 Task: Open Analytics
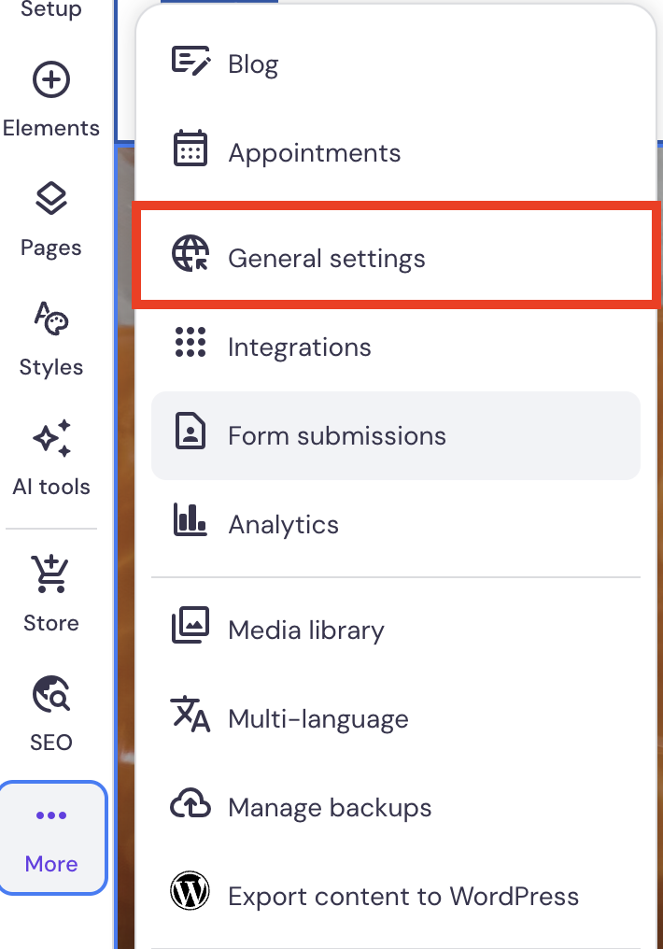[x=283, y=524]
